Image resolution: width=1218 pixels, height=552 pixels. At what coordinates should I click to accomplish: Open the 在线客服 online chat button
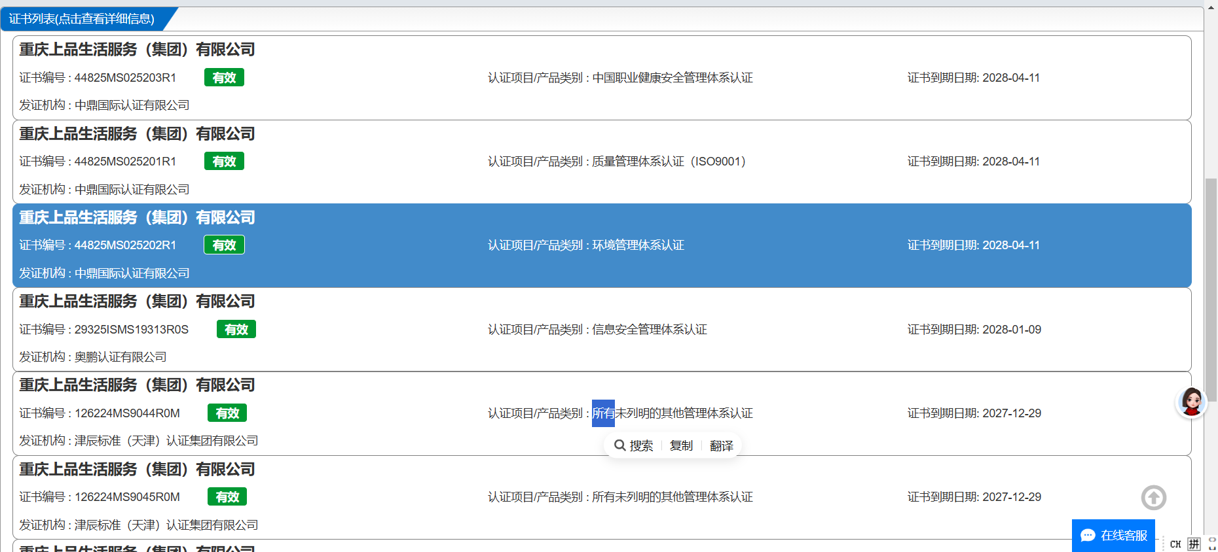coord(1113,536)
